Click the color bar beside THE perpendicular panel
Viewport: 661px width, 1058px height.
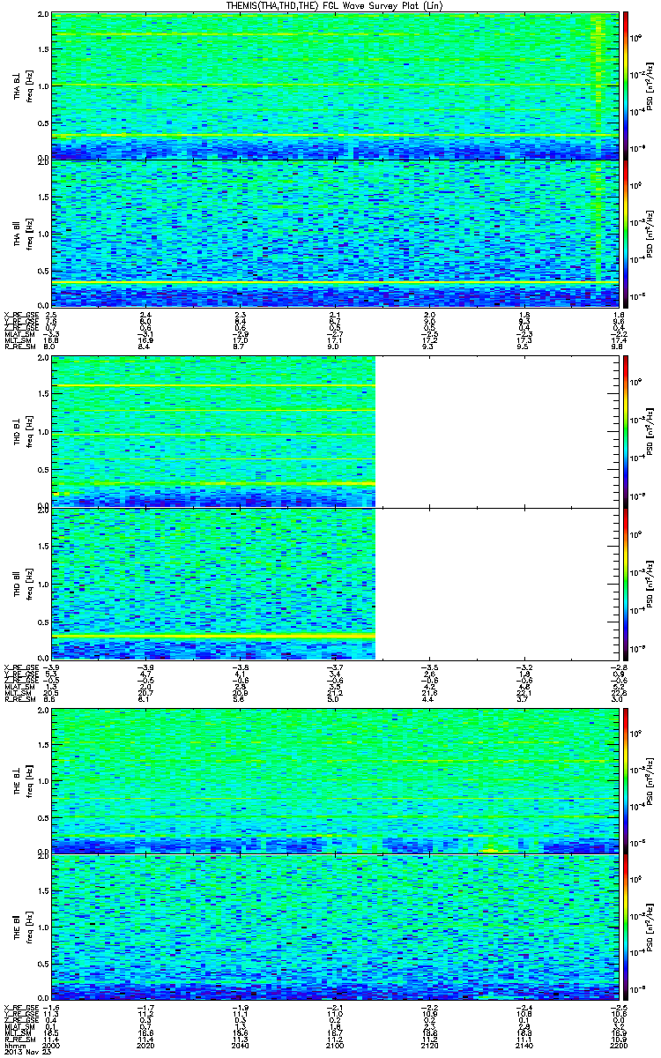(625, 779)
